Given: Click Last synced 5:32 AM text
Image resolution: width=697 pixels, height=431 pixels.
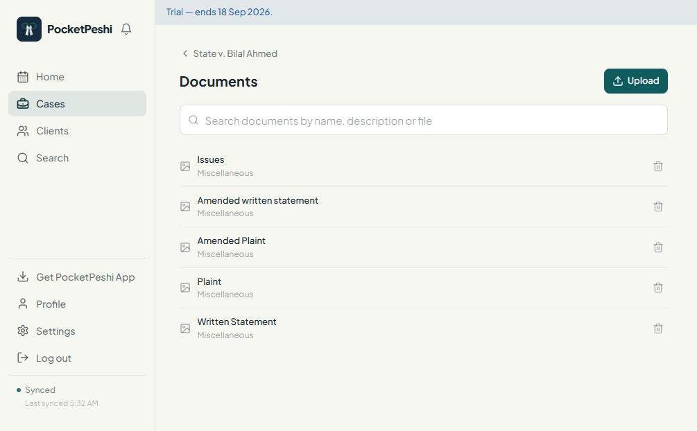Looking at the screenshot, I should pos(61,403).
